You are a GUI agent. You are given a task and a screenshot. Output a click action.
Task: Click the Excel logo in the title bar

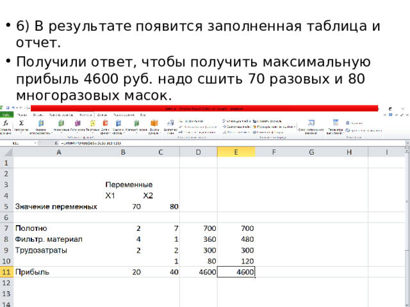tap(2, 108)
